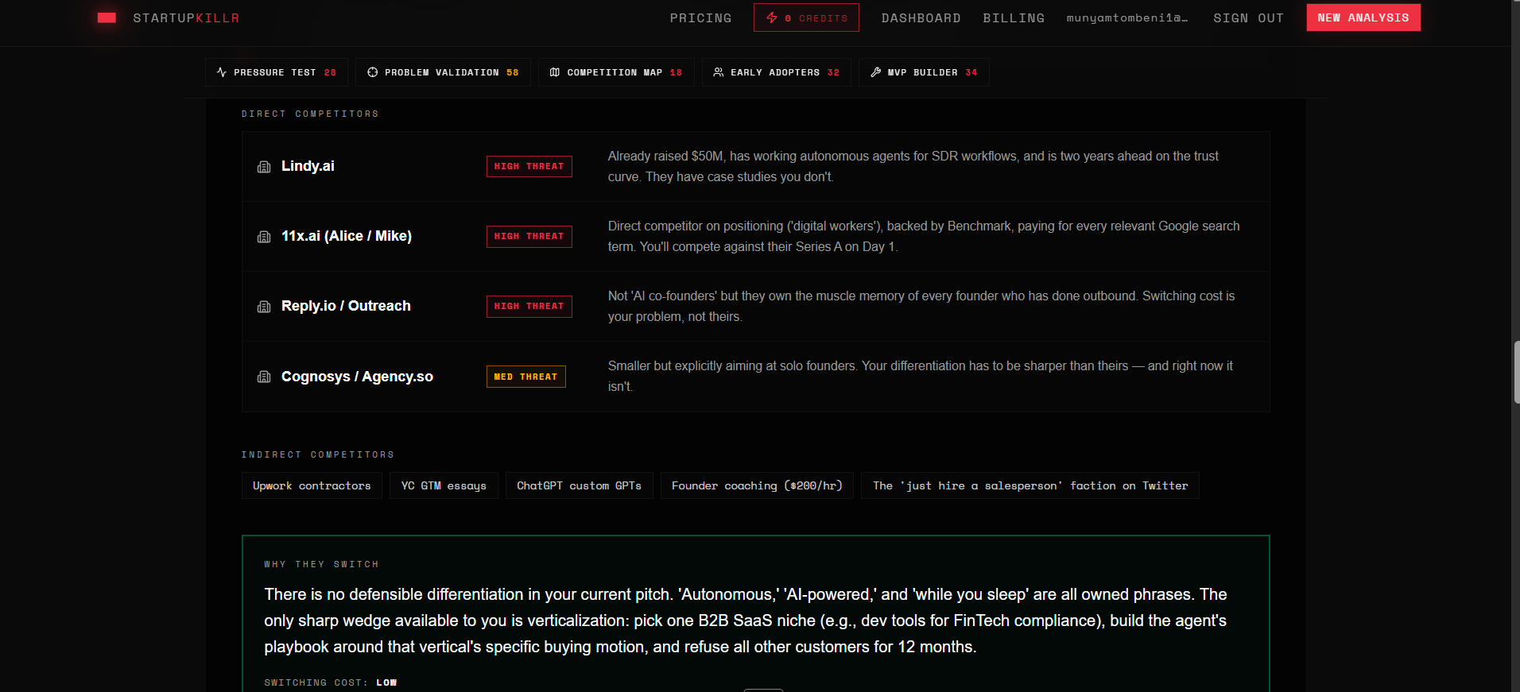Click the 'just hire a salesperson' Twitter chip
1520x692 pixels.
tap(1029, 485)
